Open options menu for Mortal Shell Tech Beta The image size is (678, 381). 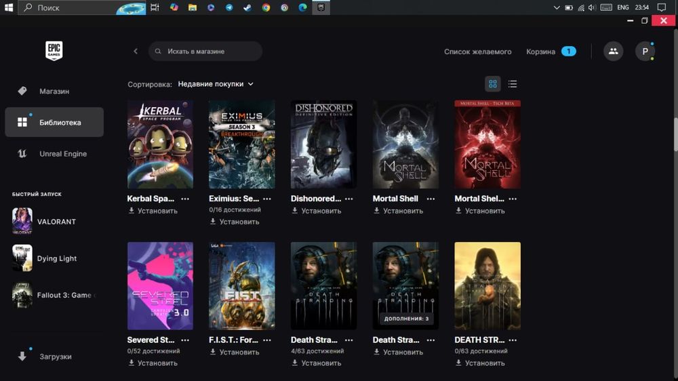click(513, 199)
